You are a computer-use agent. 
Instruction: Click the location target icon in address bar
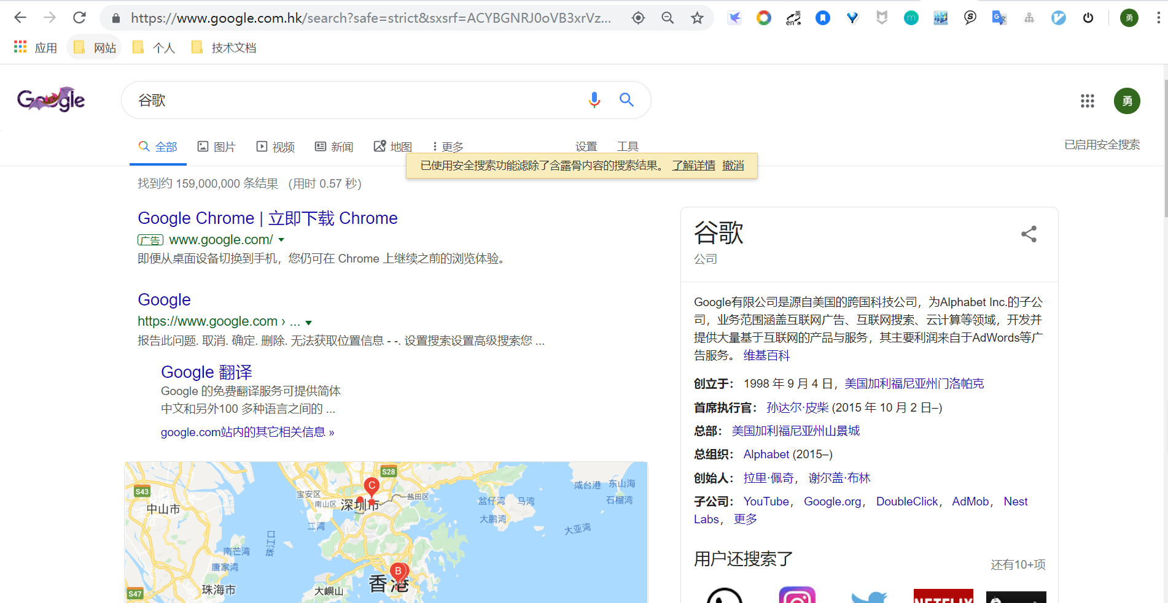(639, 18)
